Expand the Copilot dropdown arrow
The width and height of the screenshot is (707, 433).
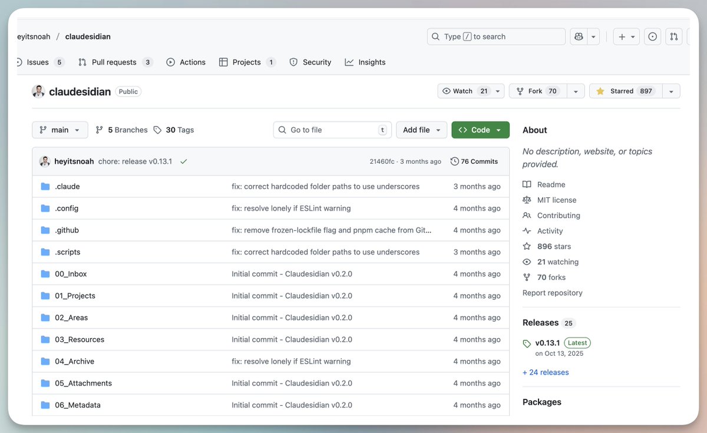point(593,37)
